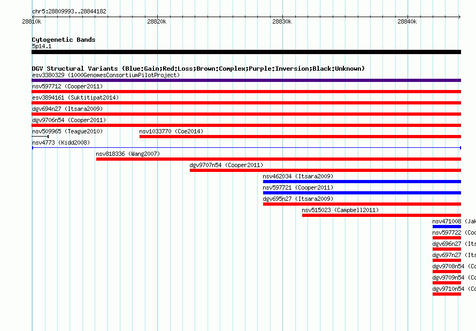Select the nsv818336 red loss bar
Image resolution: width=476 pixels, height=331 pixels.
point(279,159)
